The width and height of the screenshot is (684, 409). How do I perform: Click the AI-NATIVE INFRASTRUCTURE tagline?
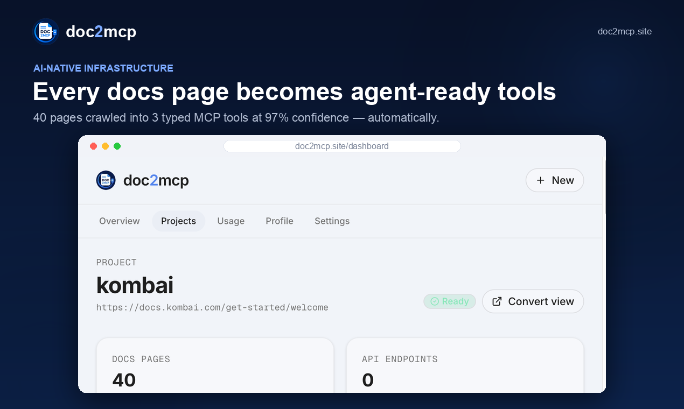(103, 68)
